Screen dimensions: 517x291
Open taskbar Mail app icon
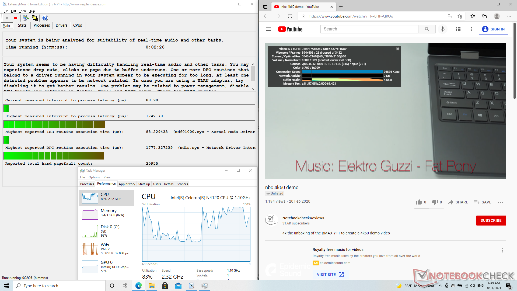coord(178,286)
